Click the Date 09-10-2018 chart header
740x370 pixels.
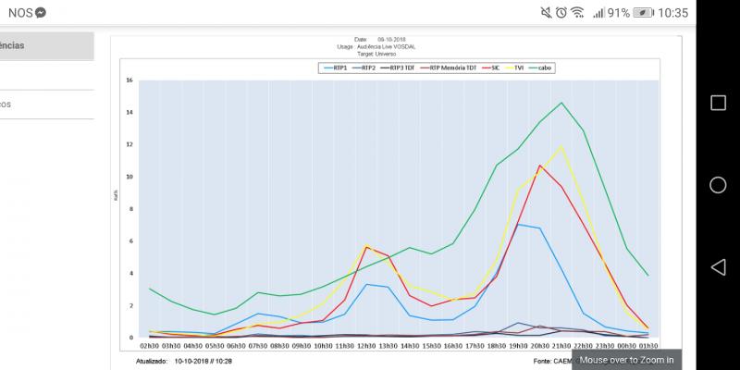point(380,40)
